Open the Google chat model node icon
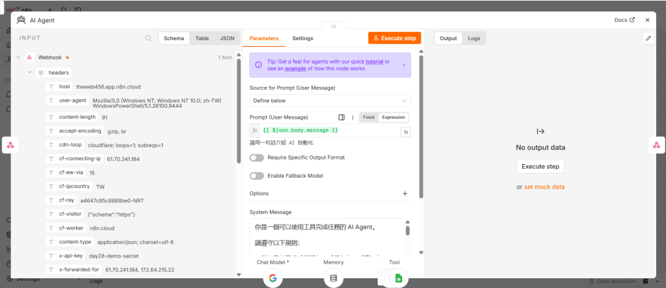Image resolution: width=666 pixels, height=288 pixels. tap(273, 278)
